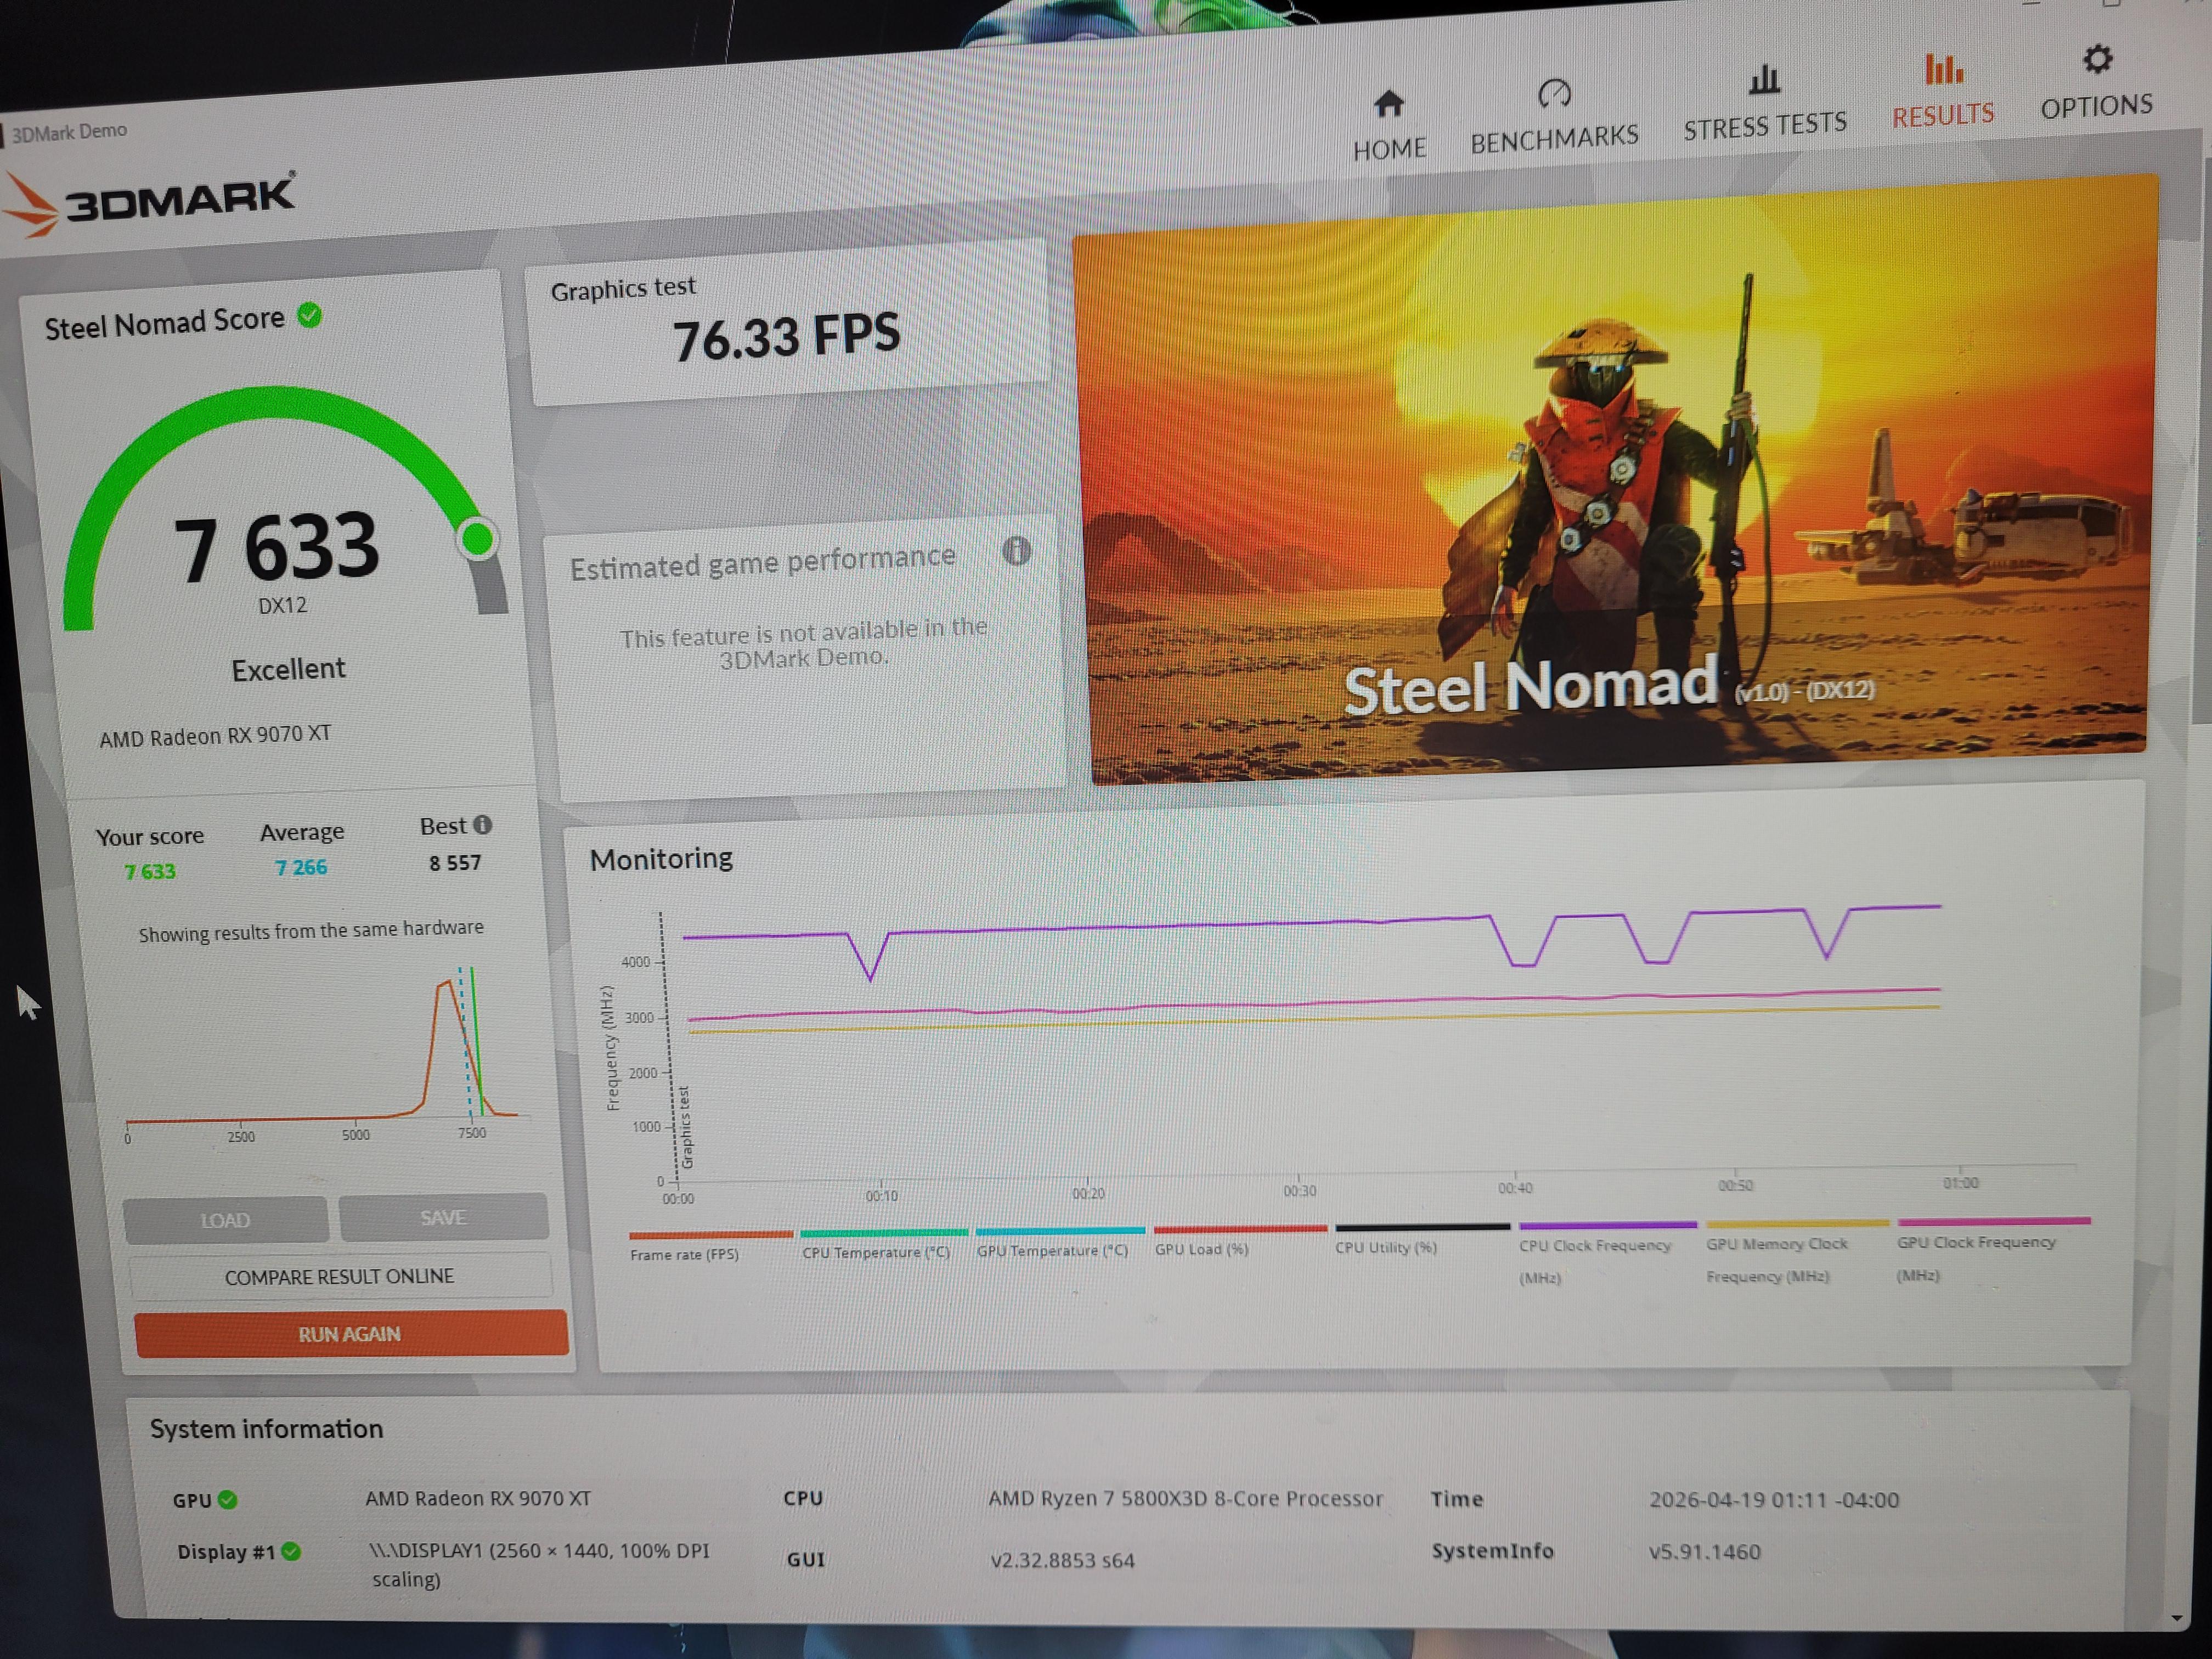The image size is (2212, 1659).
Task: Click green checkmark beside Steel Nomad Score
Action: click(x=310, y=316)
